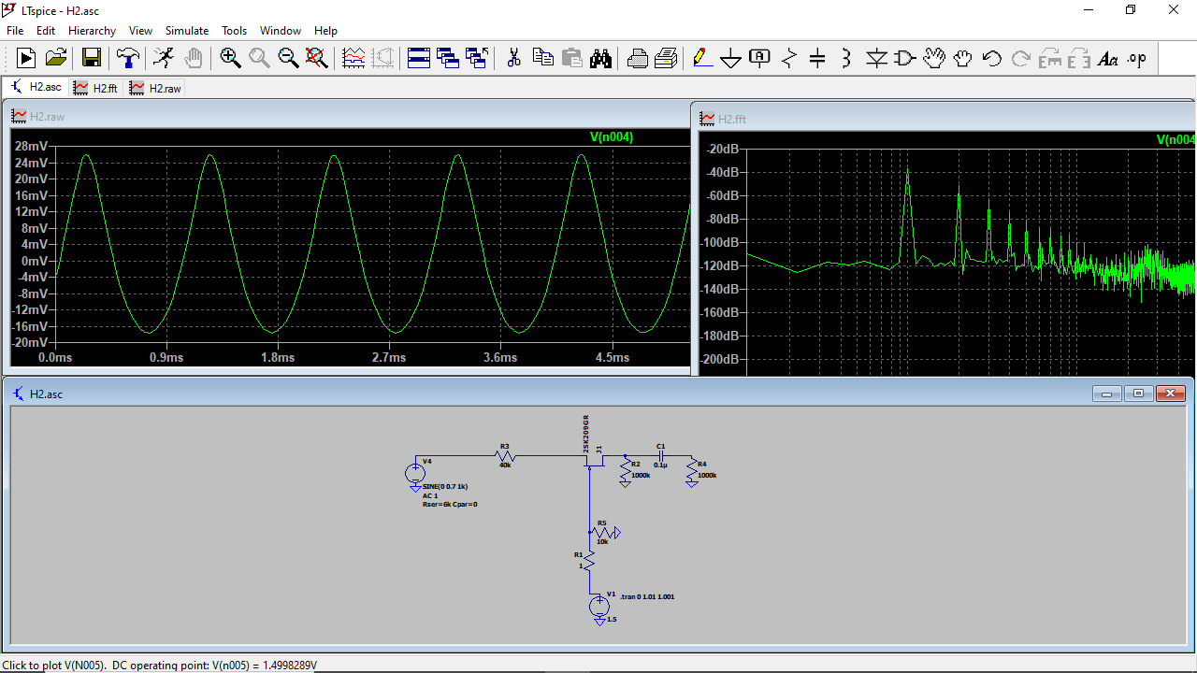1197x673 pixels.
Task: Open the Help menu
Action: (325, 31)
